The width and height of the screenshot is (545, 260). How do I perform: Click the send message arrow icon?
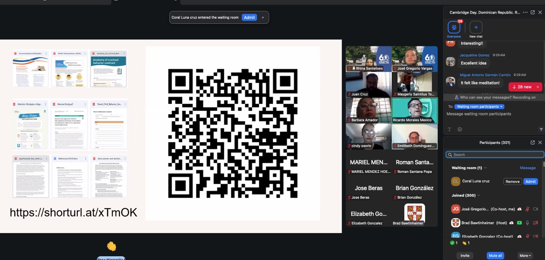pyautogui.click(x=541, y=129)
